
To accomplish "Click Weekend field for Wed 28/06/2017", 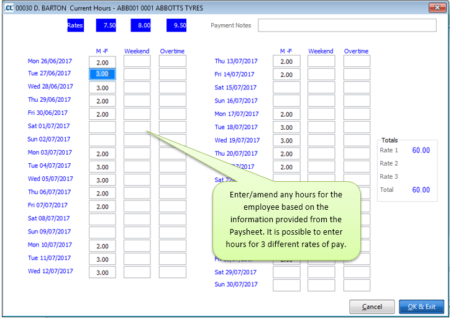I will (137, 88).
